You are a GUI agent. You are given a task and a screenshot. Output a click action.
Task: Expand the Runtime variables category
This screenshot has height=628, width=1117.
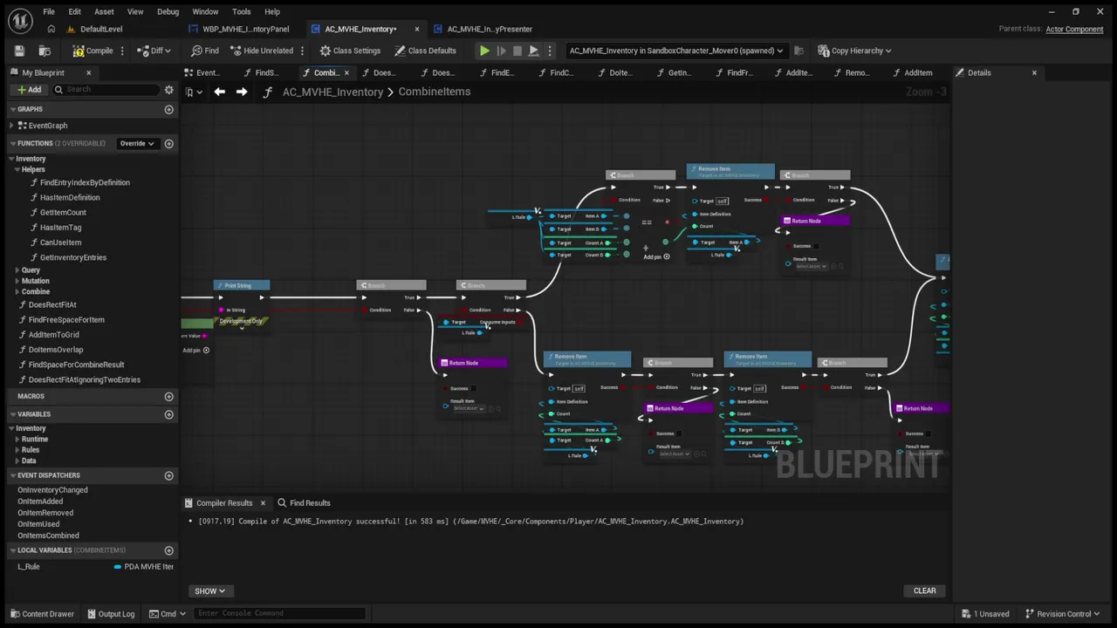[17, 439]
